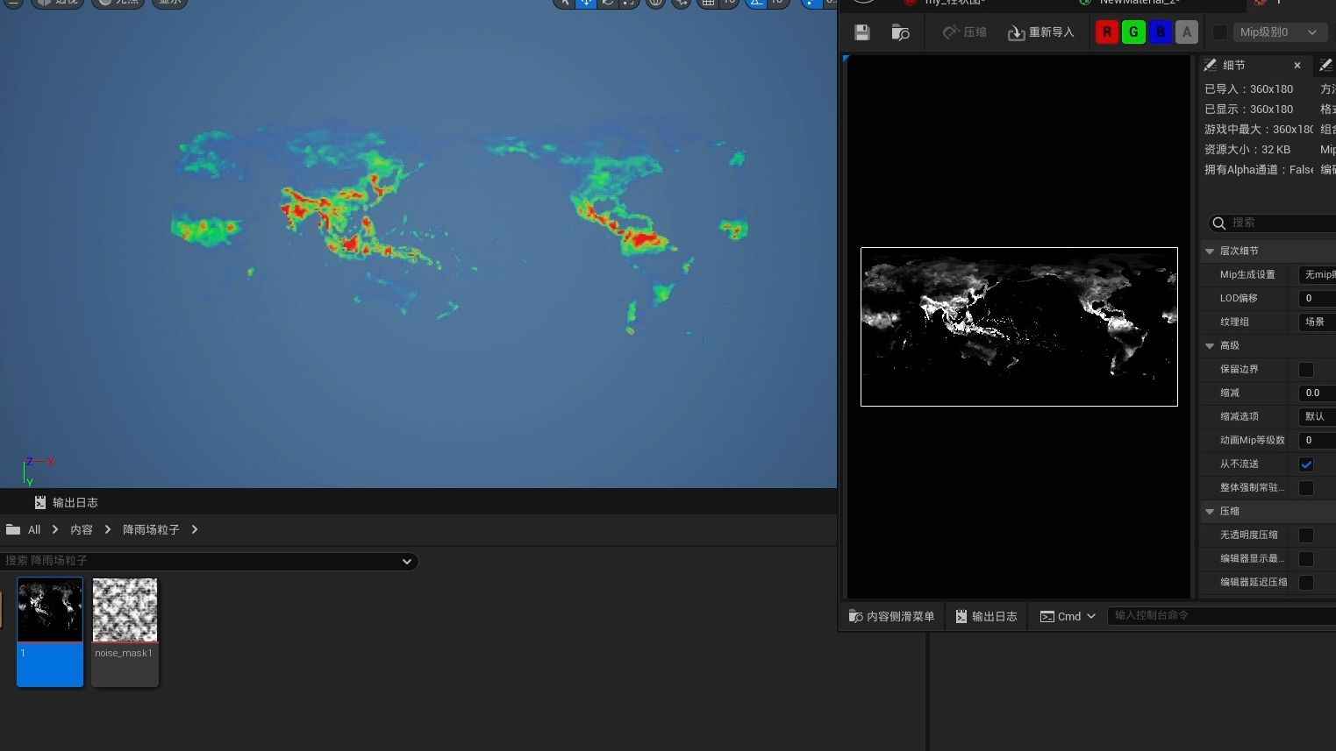Toggle world/local coordinate globe icon
Screen dimensions: 1336x751
point(655,3)
